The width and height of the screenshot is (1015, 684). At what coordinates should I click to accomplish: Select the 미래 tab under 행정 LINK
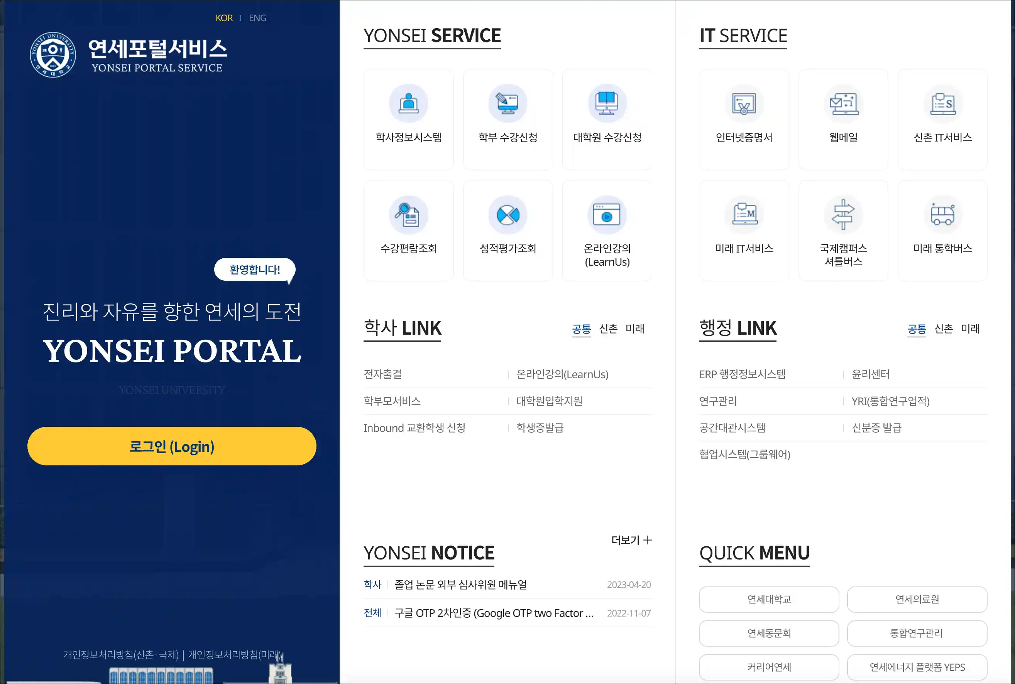coord(970,329)
